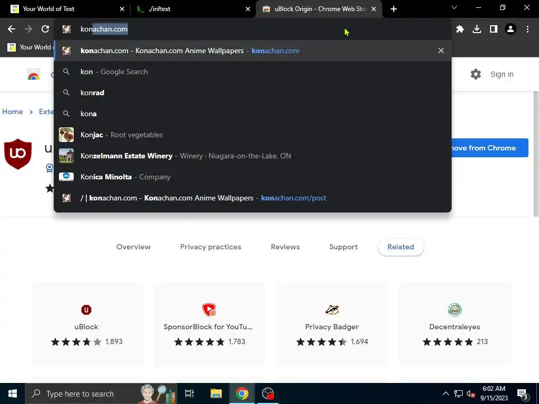This screenshot has width=539, height=404.
Task: Click the address bar with konachan.com
Action: (x=253, y=29)
